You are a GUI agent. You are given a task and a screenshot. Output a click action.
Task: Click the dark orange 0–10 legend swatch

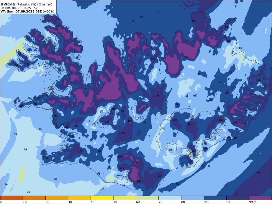pyautogui.click(x=11, y=198)
